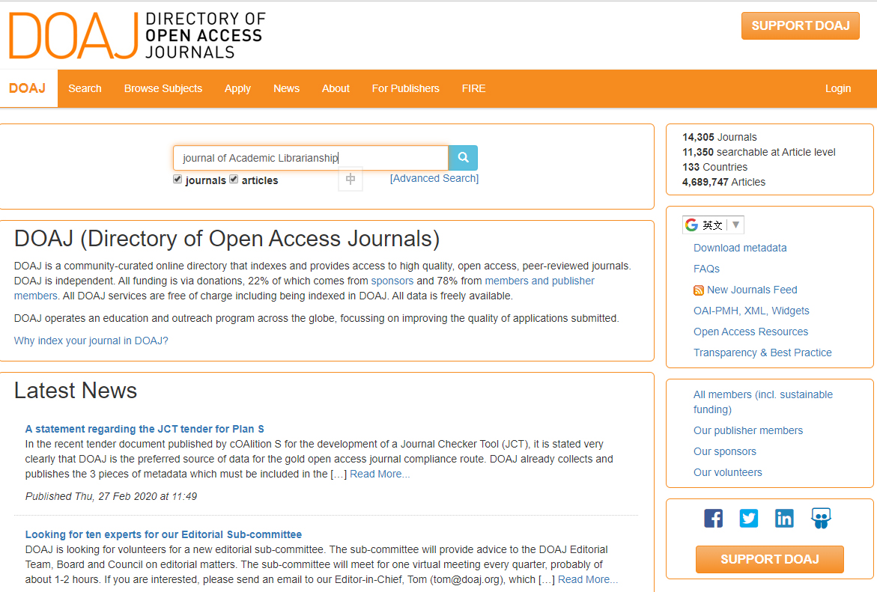Image resolution: width=877 pixels, height=592 pixels.
Task: Open the News menu item
Action: click(286, 88)
